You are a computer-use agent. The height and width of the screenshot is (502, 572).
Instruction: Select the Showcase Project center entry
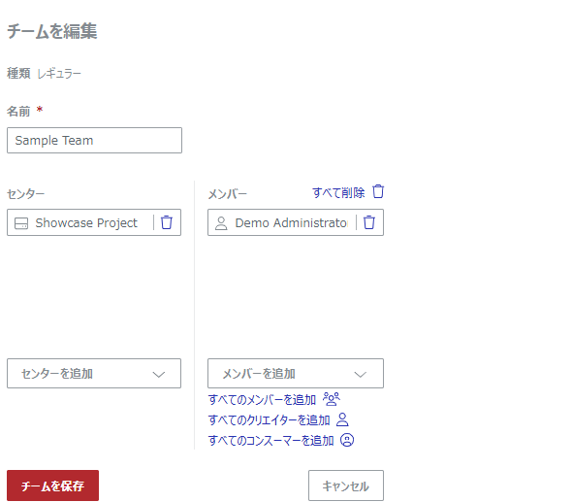click(x=94, y=222)
